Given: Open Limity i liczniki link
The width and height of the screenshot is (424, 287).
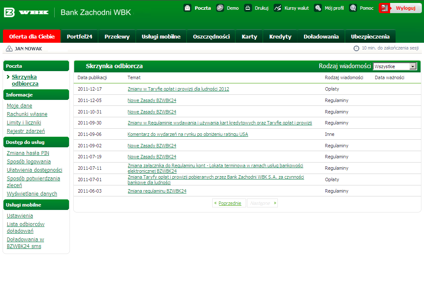Looking at the screenshot, I should click(24, 123).
